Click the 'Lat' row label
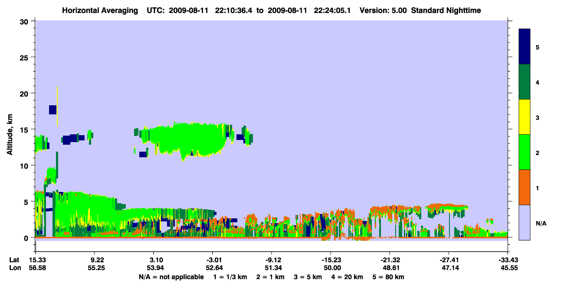The height and width of the screenshot is (289, 564). (14, 260)
